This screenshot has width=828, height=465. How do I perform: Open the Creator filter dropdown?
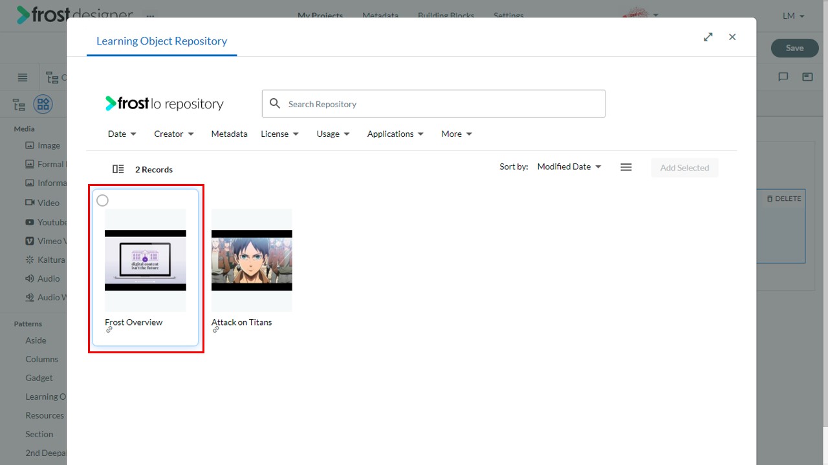(174, 134)
